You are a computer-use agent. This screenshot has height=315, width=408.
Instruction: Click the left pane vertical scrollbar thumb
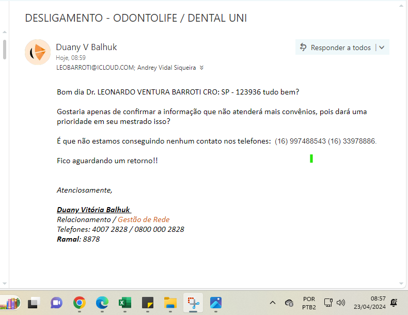coord(5,50)
